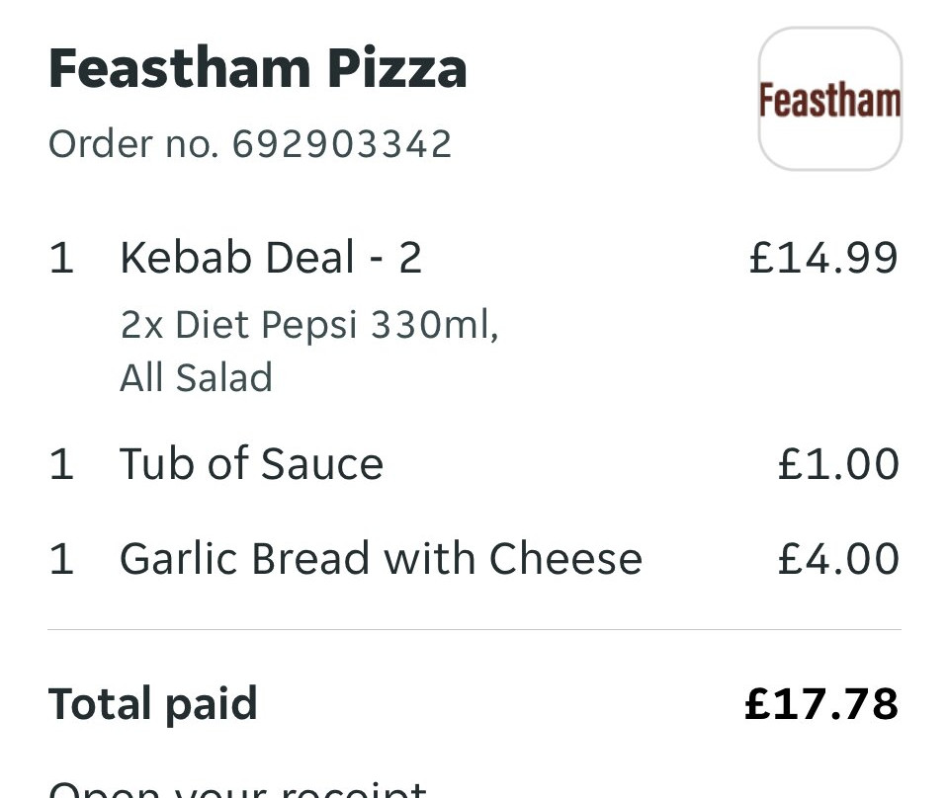This screenshot has width=949, height=798.
Task: Open the Feastham Pizza restaurant title
Action: pos(257,69)
